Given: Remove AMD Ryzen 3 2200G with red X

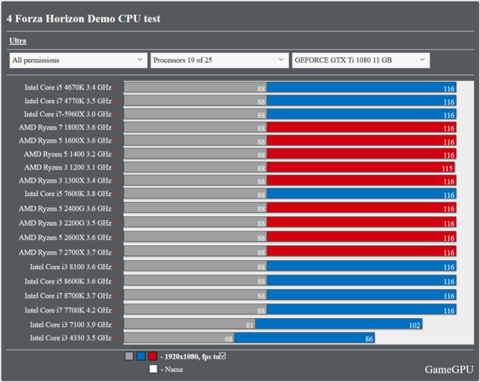Looking at the screenshot, I should pos(116,223).
